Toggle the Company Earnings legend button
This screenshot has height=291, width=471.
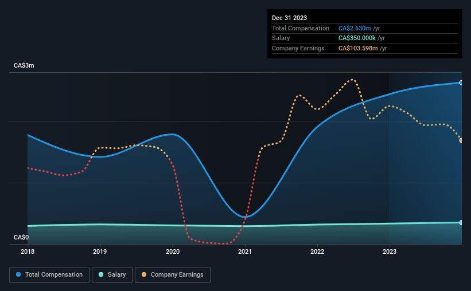click(x=173, y=275)
